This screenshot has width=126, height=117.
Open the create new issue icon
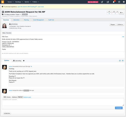pos(102,2)
